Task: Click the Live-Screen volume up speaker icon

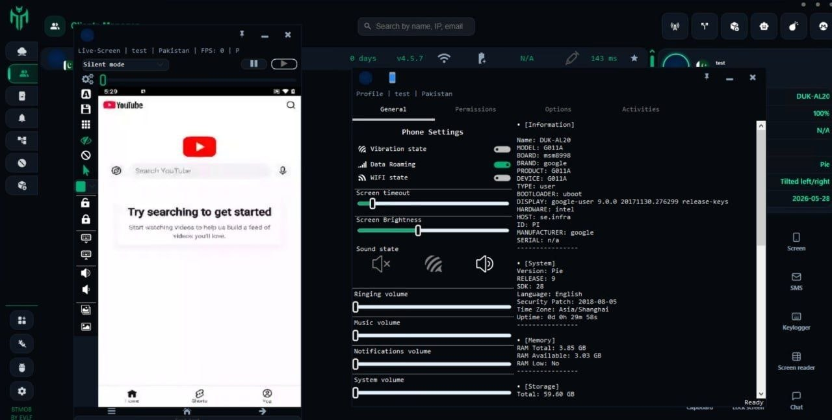Action: point(86,273)
